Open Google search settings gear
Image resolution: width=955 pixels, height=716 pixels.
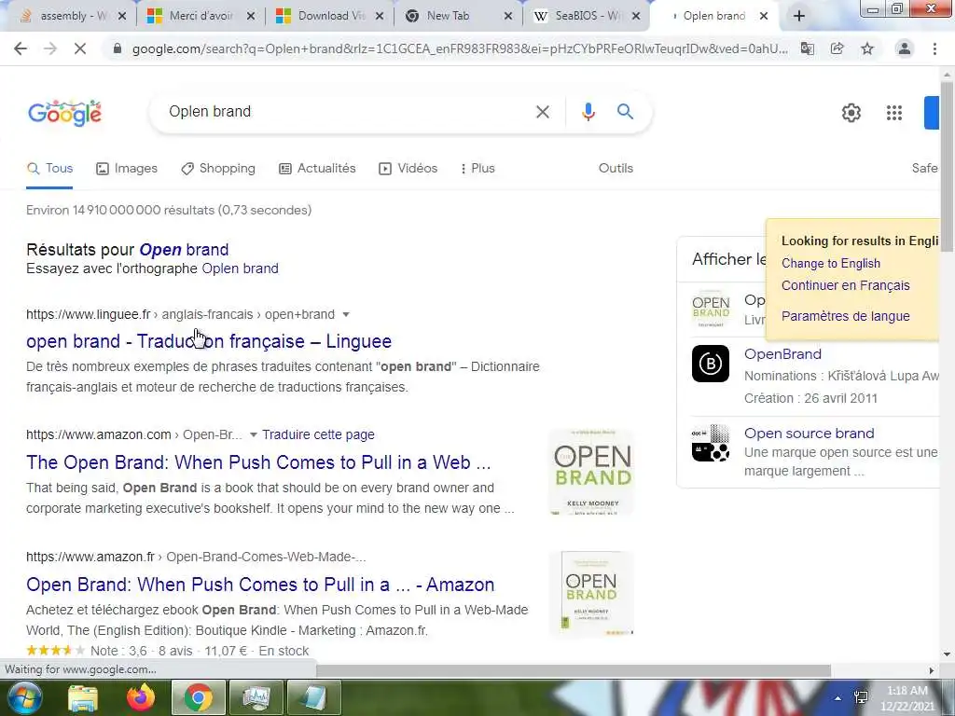(851, 113)
